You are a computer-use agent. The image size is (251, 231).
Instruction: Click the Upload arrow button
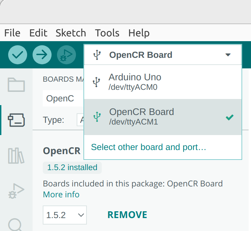[42, 55]
